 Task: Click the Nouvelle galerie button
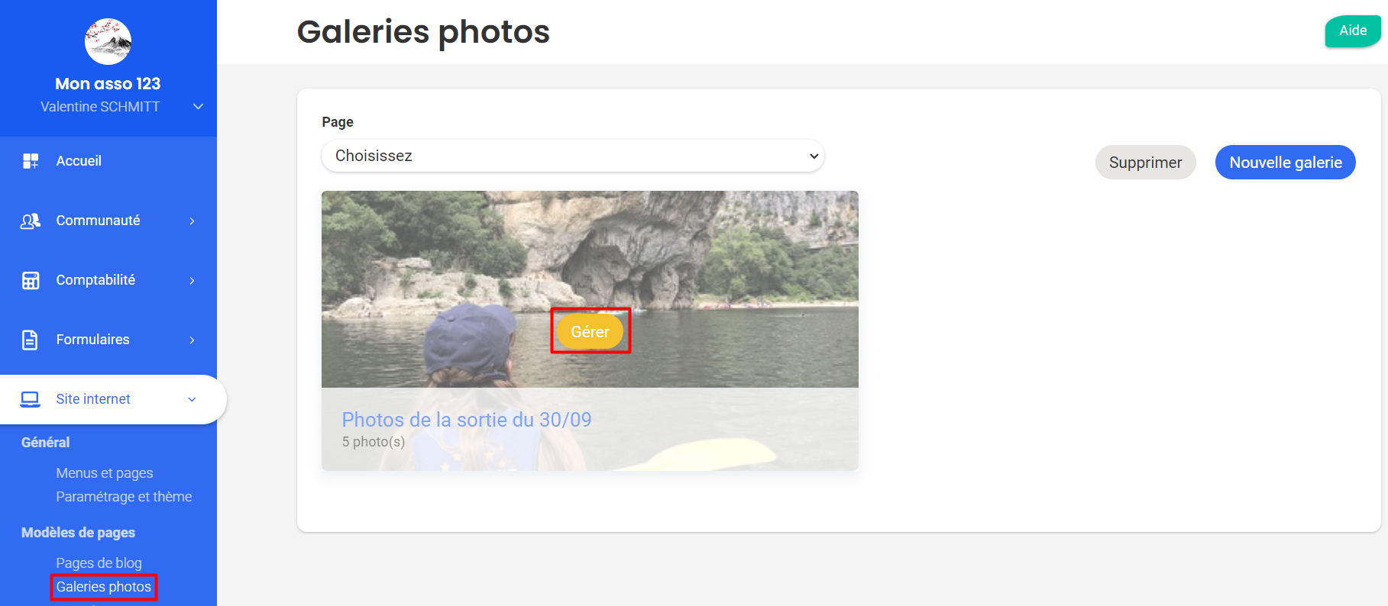[x=1286, y=163]
